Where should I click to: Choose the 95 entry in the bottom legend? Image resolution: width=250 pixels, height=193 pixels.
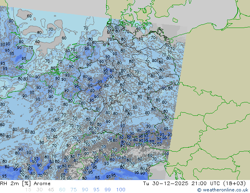(96, 190)
